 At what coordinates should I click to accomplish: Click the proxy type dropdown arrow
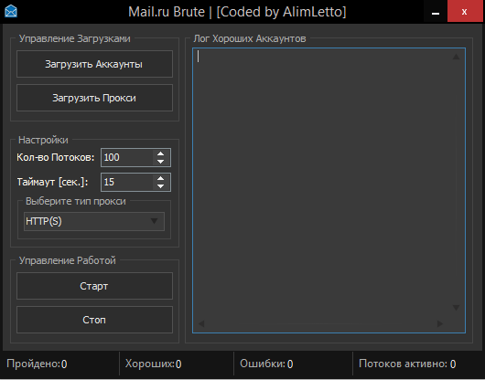154,221
